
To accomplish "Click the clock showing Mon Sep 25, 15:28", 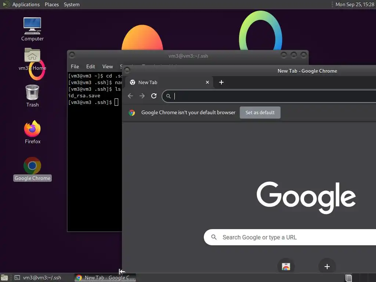I will tap(355, 4).
